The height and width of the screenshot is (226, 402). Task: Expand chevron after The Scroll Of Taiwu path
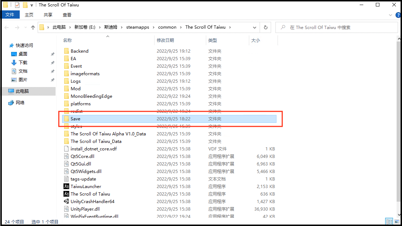pos(230,27)
